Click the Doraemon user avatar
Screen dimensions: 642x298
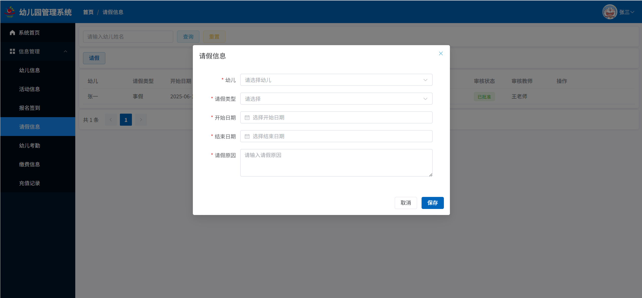coord(609,12)
